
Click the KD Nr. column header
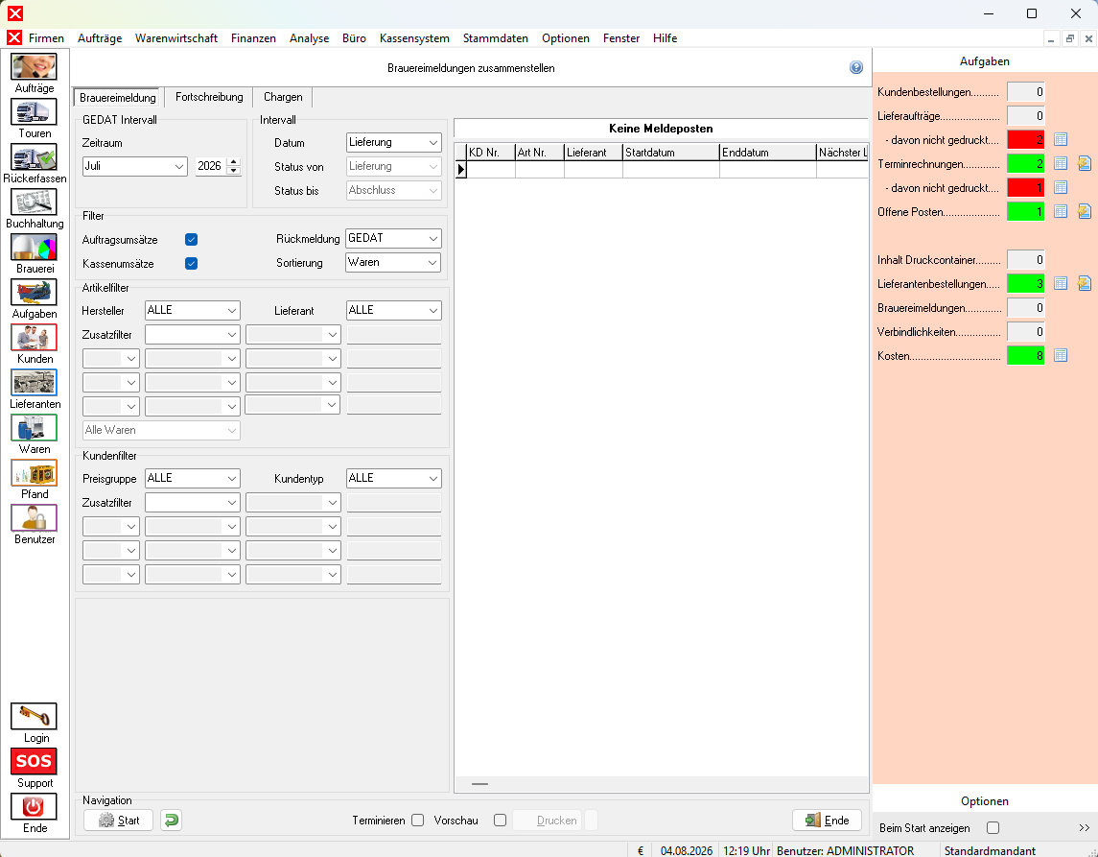[x=490, y=152]
